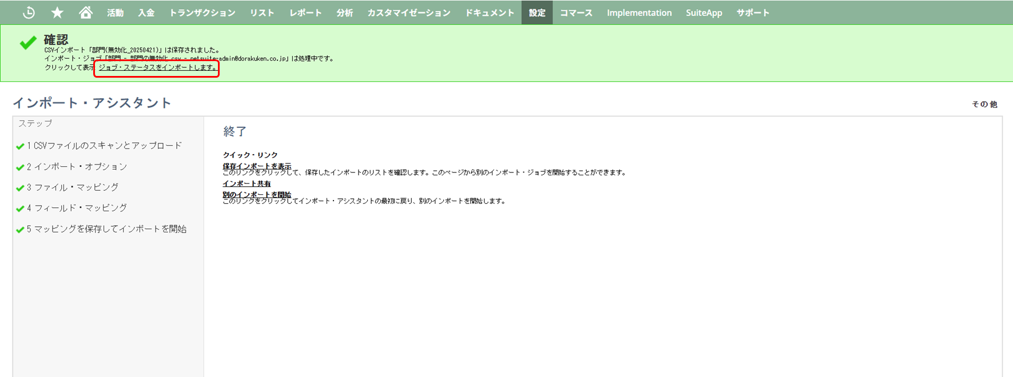Image resolution: width=1013 pixels, height=377 pixels.
Task: Open the shortcuts star icon
Action: coord(57,13)
